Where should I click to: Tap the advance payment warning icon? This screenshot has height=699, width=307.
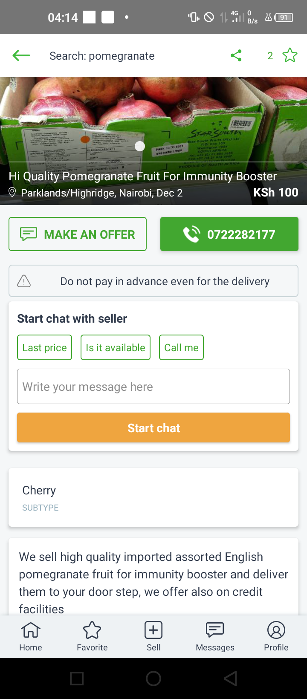[x=24, y=281]
